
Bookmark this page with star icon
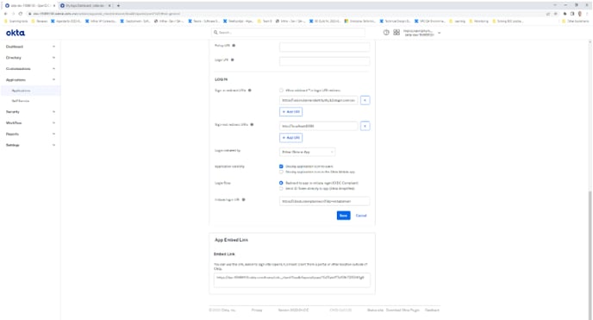(x=555, y=14)
